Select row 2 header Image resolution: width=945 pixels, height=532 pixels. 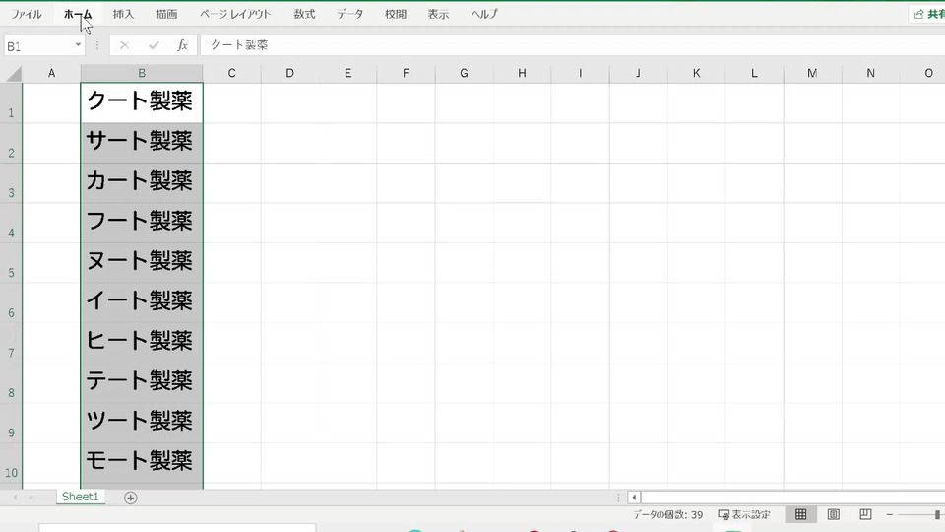pyautogui.click(x=11, y=143)
